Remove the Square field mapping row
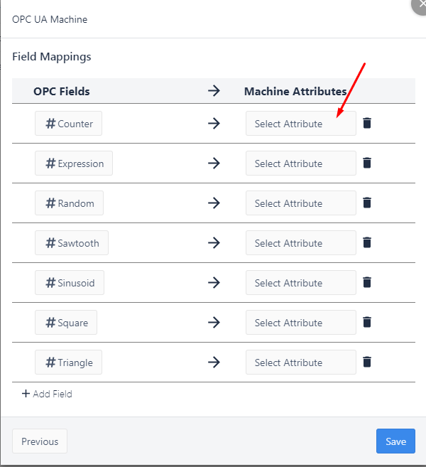 point(367,322)
